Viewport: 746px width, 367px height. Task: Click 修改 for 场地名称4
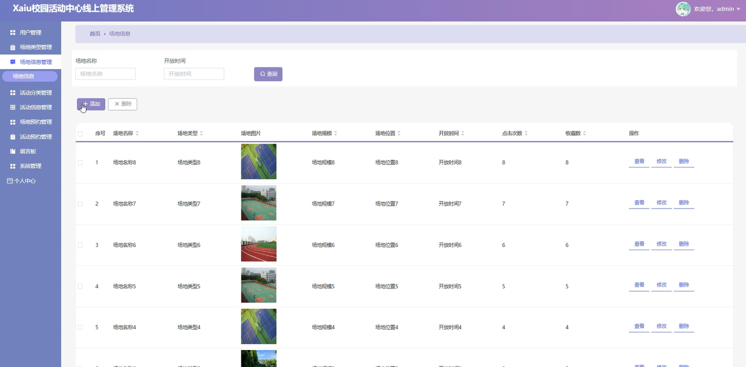tap(661, 326)
